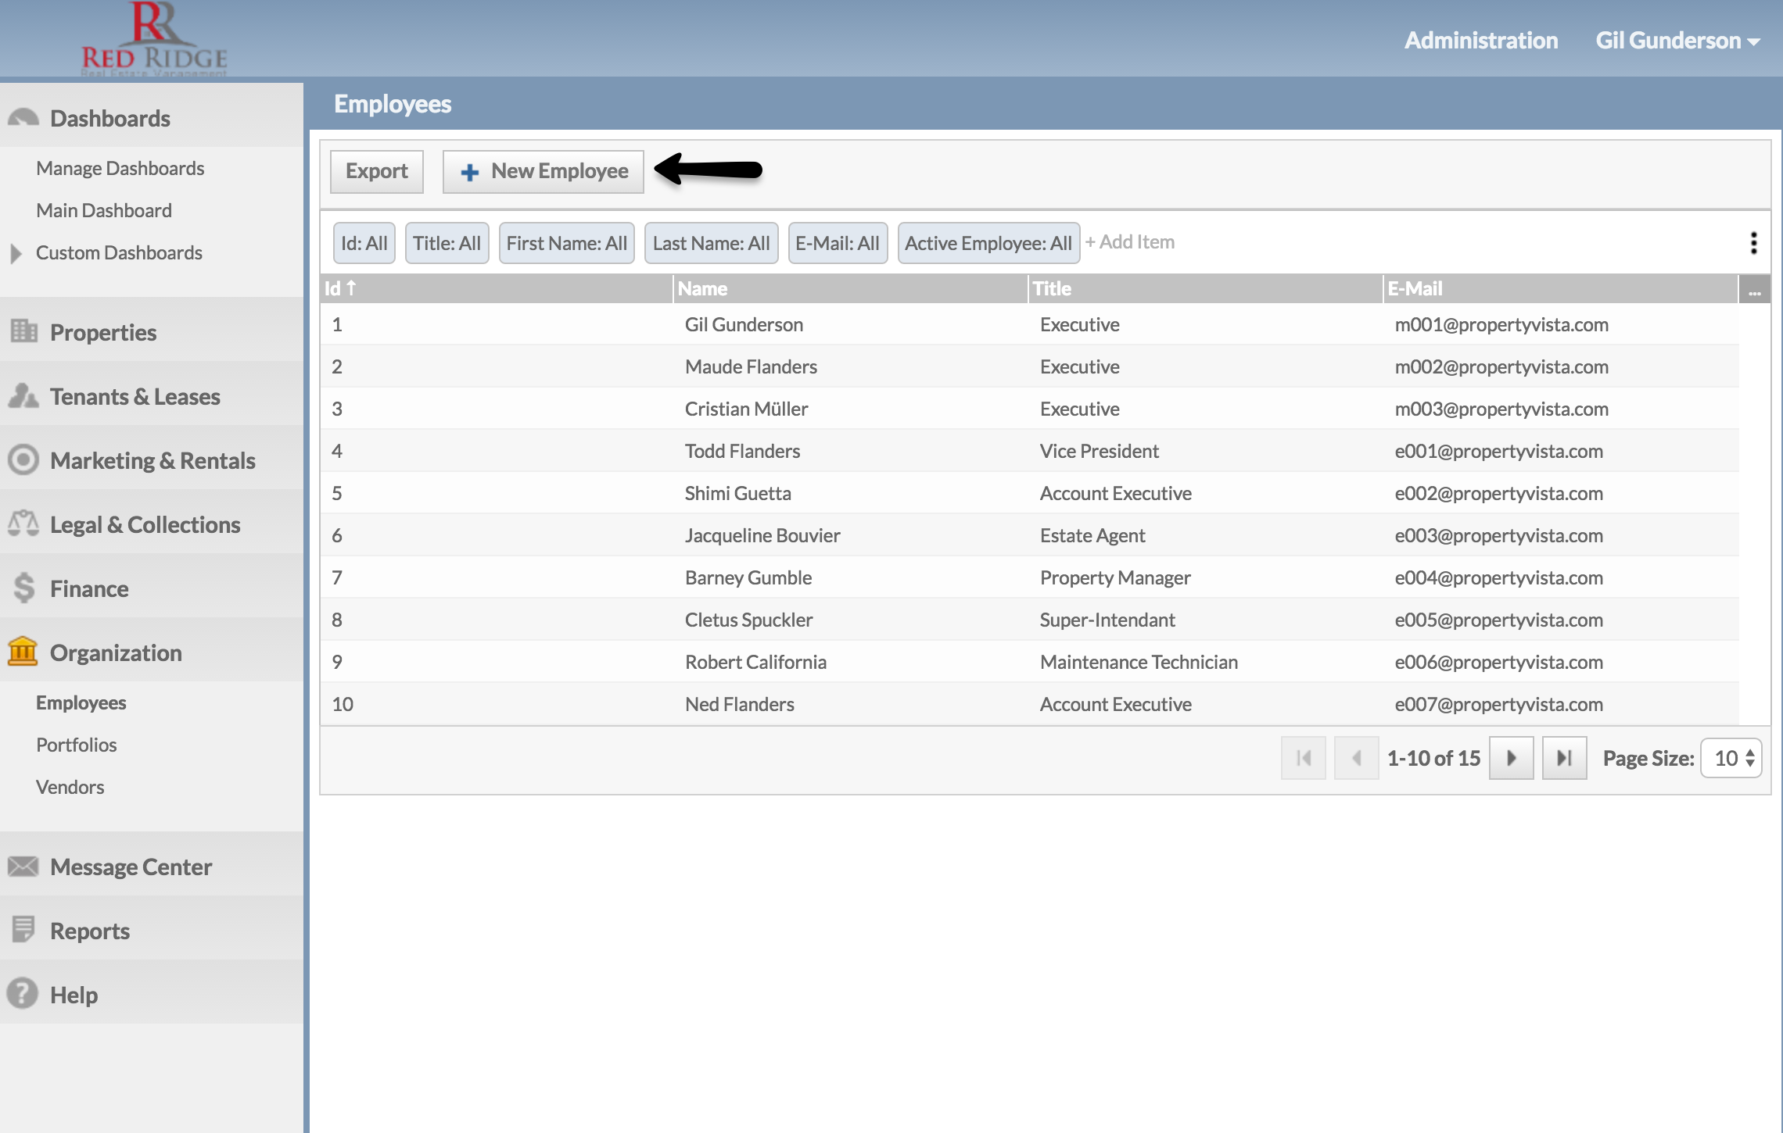Click the Properties building icon
This screenshot has height=1133, width=1783.
(23, 331)
